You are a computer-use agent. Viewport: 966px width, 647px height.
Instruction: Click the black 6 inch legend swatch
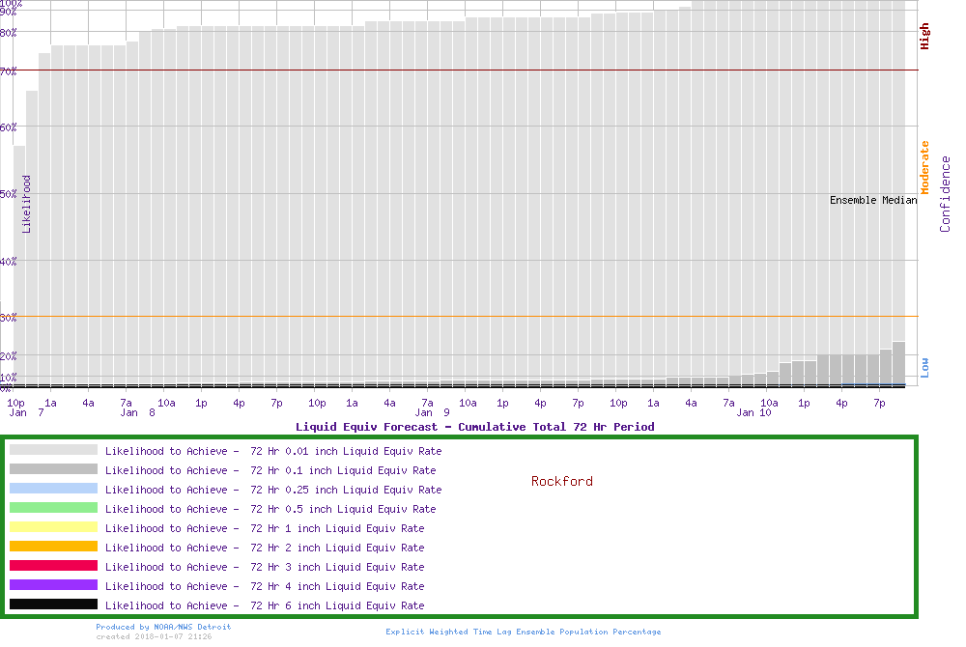[53, 605]
